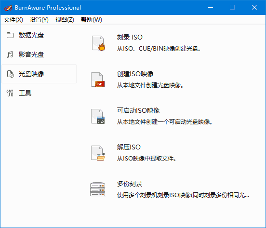Click the folder icon beside 数据光盘
Screen dimensions: 266x228
coord(10,35)
